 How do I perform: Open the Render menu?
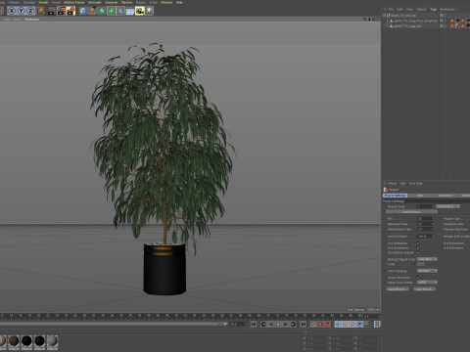pos(43,2)
